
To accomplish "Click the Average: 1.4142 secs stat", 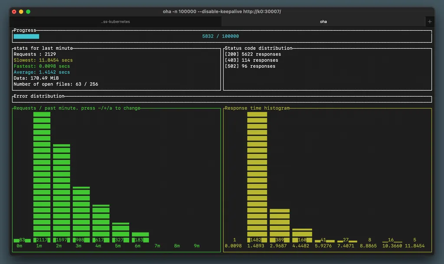I will pos(42,73).
